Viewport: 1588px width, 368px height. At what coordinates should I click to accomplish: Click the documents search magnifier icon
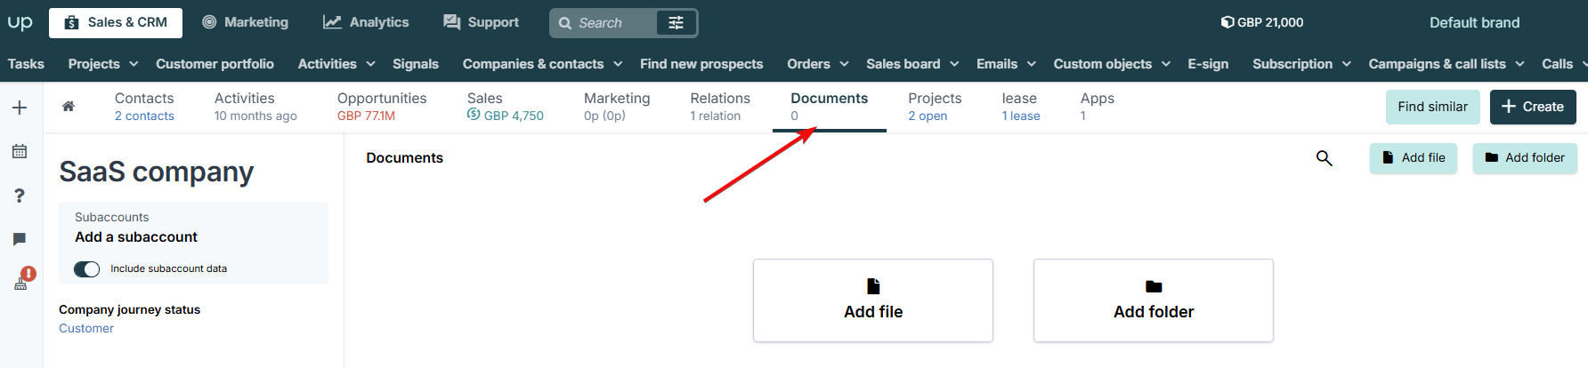pos(1325,158)
